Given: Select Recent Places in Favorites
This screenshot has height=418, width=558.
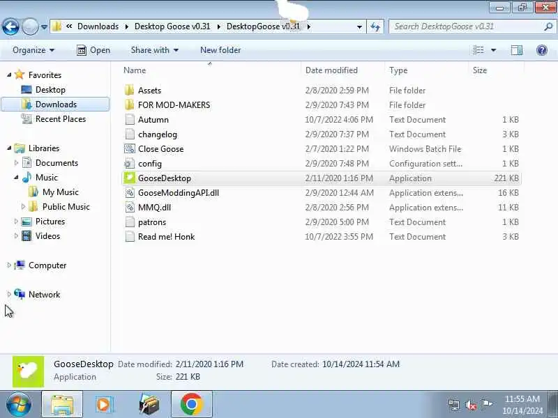Looking at the screenshot, I should (x=61, y=119).
